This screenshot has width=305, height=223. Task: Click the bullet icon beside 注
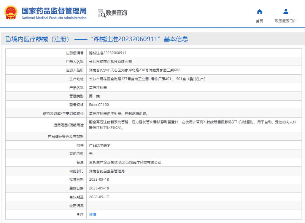click(x=78, y=214)
